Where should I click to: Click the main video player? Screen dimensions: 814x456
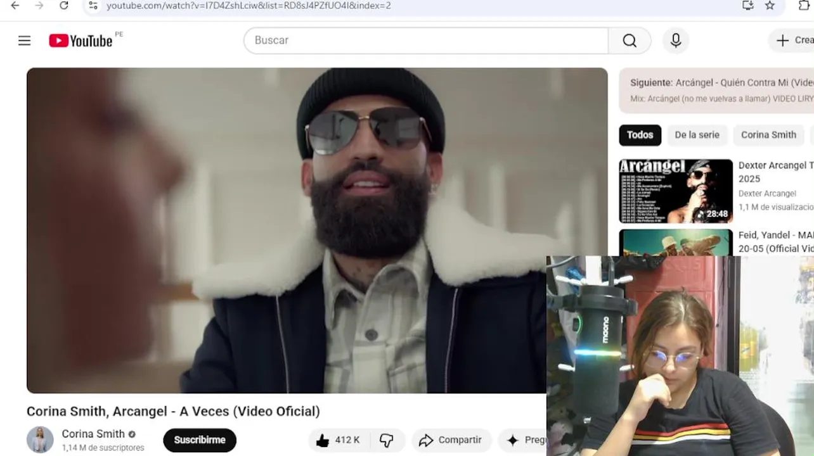(317, 231)
